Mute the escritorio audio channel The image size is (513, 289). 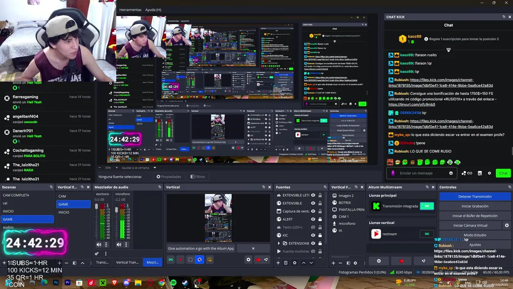tap(99, 244)
